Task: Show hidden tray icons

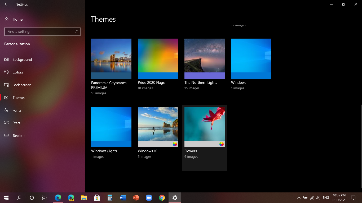Action: click(x=299, y=198)
